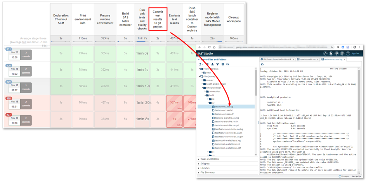
Task: Expand the Tasks and Utilities section
Action: point(210,159)
